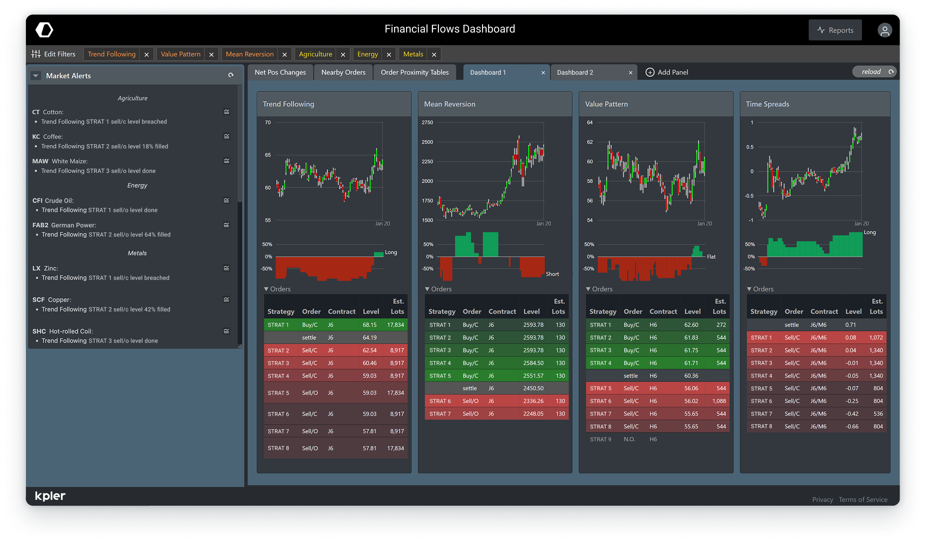Viewport: 926px width, 543px height.
Task: Open the Terms of Service link
Action: (x=863, y=499)
